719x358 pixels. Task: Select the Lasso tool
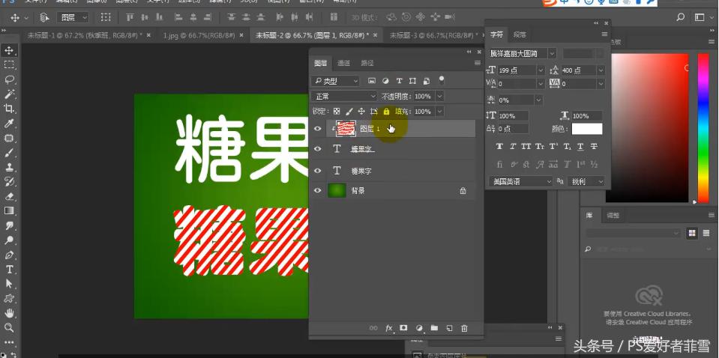(9, 79)
